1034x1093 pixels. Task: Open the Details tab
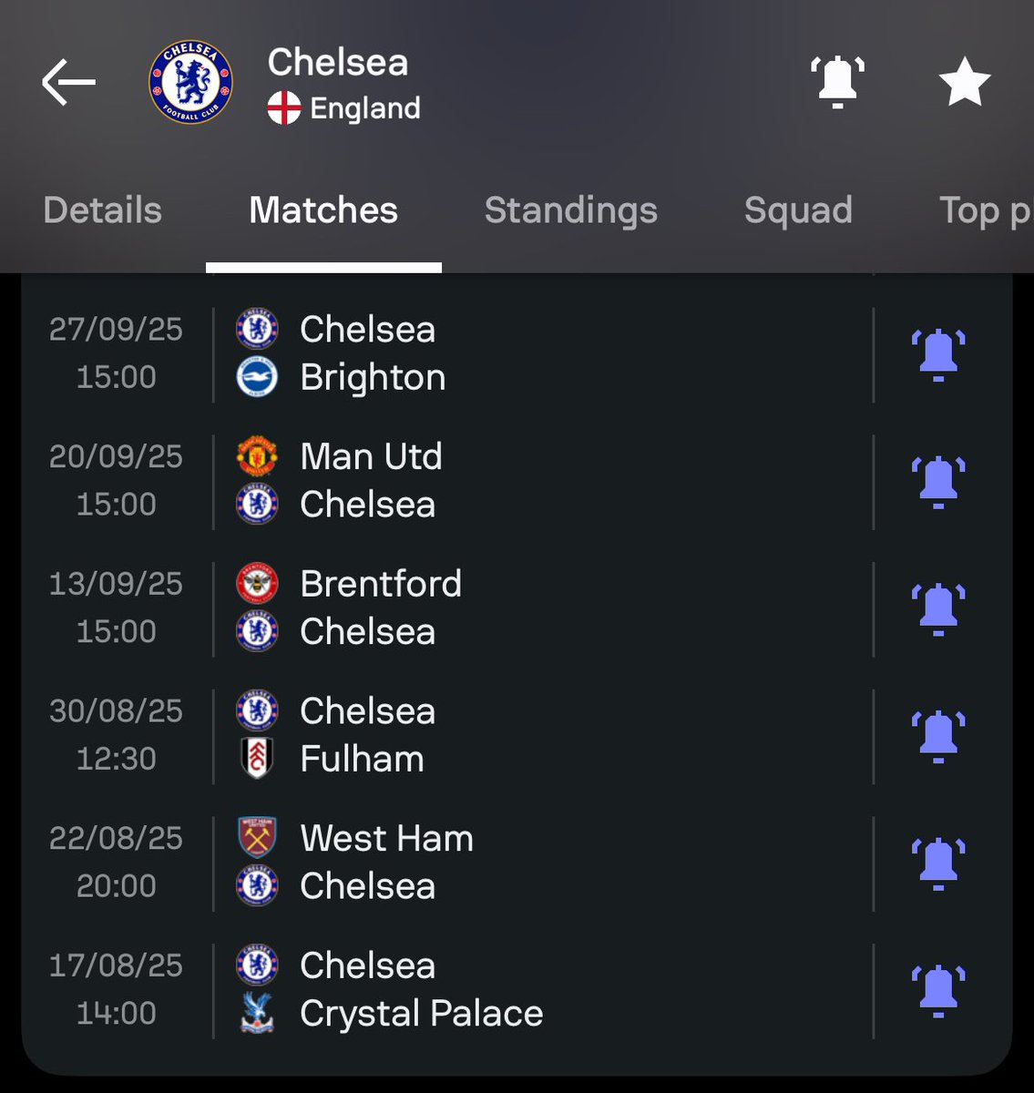pyautogui.click(x=102, y=210)
